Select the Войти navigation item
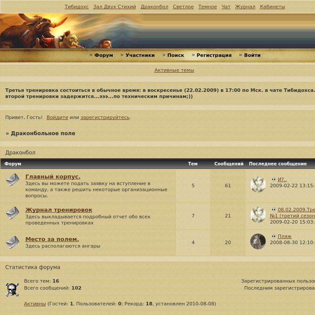This screenshot has height=315, width=315. tap(252, 55)
